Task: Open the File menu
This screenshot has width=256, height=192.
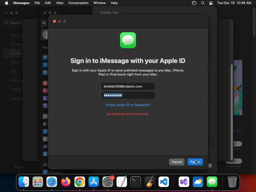Action: click(37, 3)
